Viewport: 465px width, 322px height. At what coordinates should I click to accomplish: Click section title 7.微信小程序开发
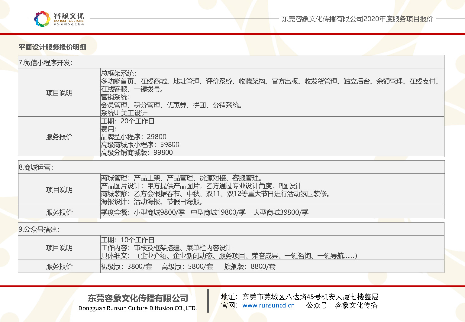click(x=46, y=63)
